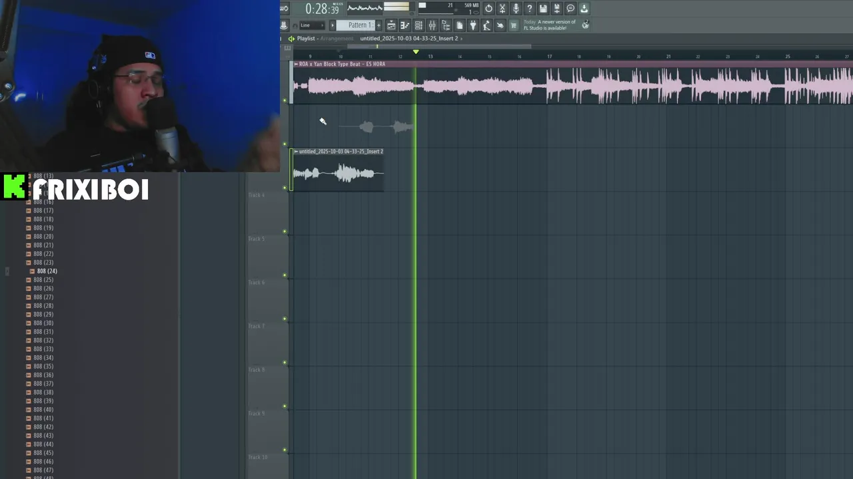
Task: Mute Track 6 green dot
Action: pyautogui.click(x=285, y=319)
